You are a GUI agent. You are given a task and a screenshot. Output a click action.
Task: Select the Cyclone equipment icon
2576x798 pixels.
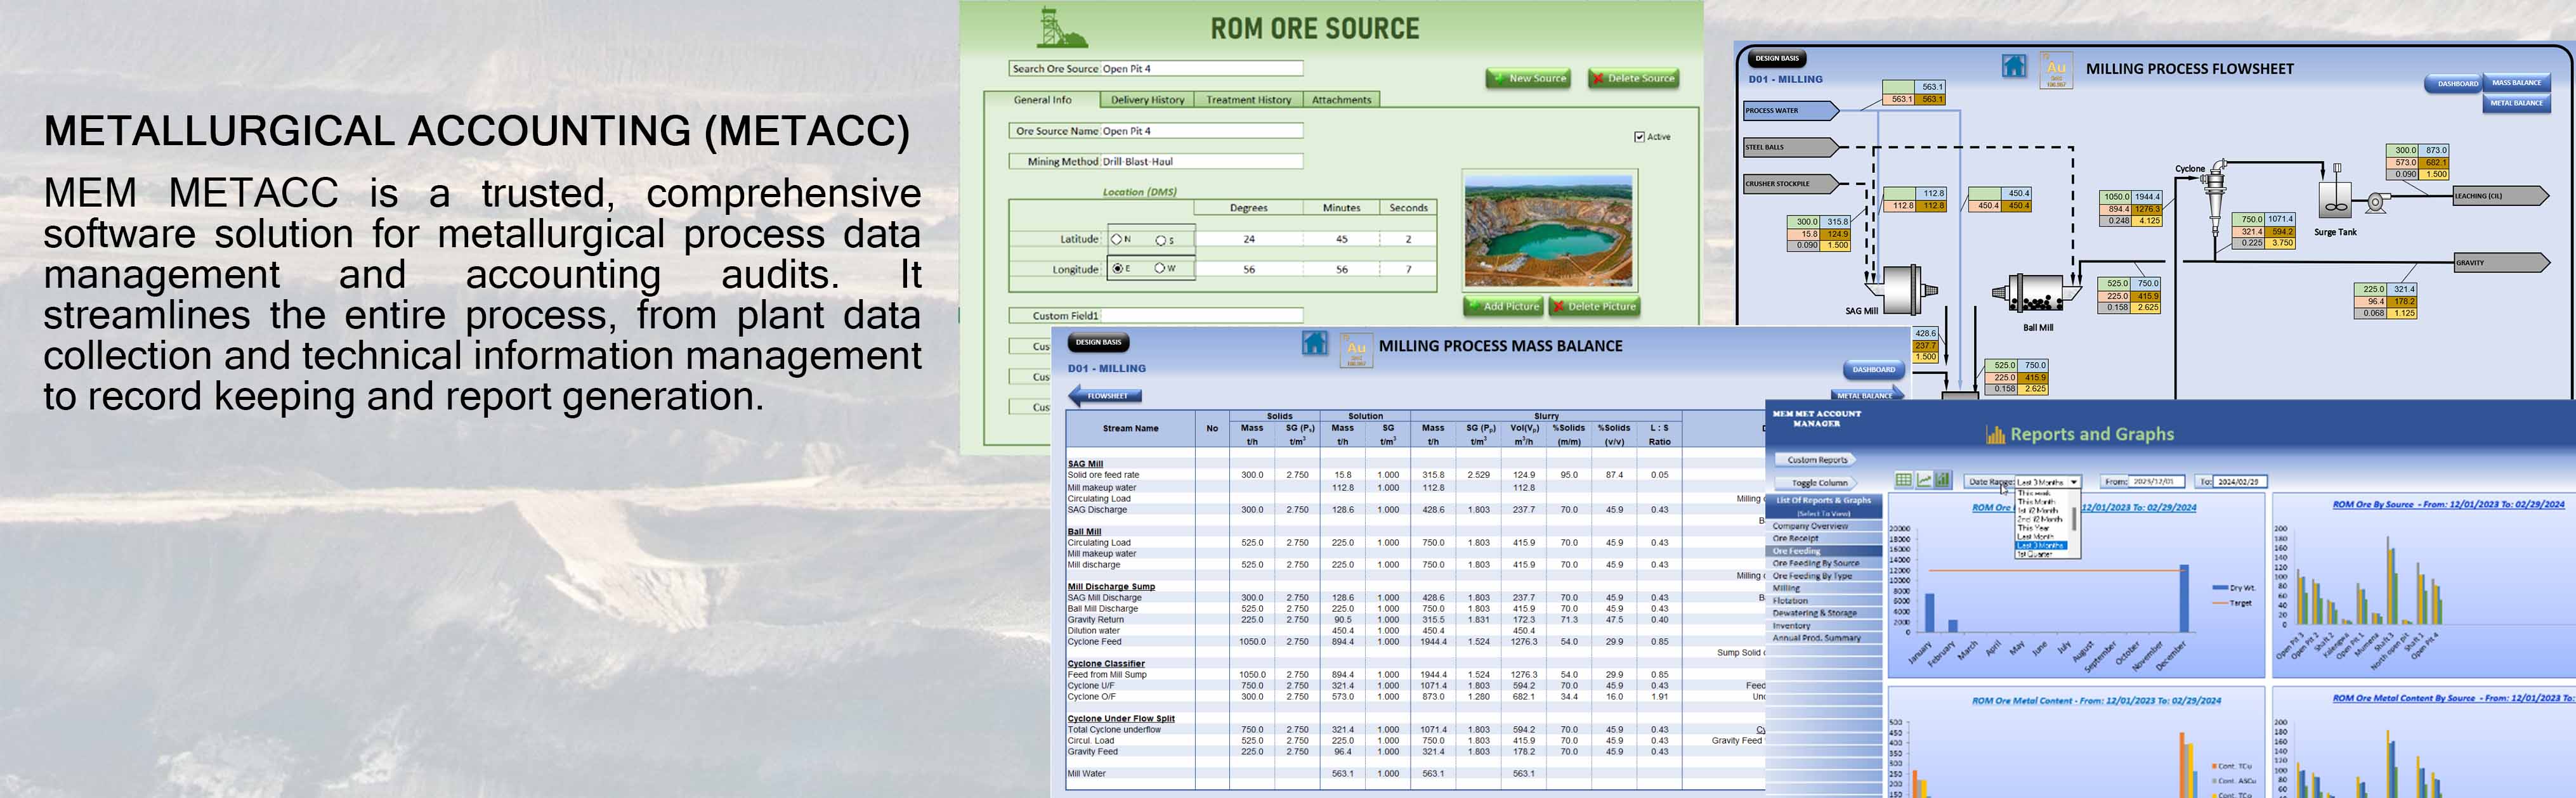[x=2214, y=196]
